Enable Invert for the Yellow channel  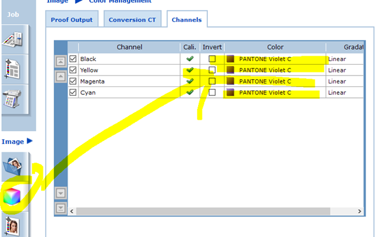(212, 70)
